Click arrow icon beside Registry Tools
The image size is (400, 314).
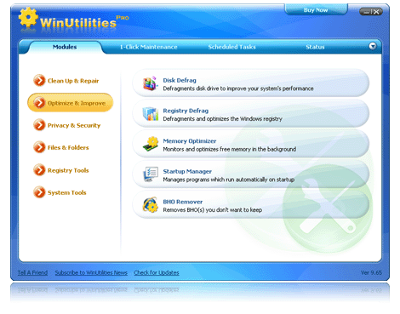pos(39,170)
